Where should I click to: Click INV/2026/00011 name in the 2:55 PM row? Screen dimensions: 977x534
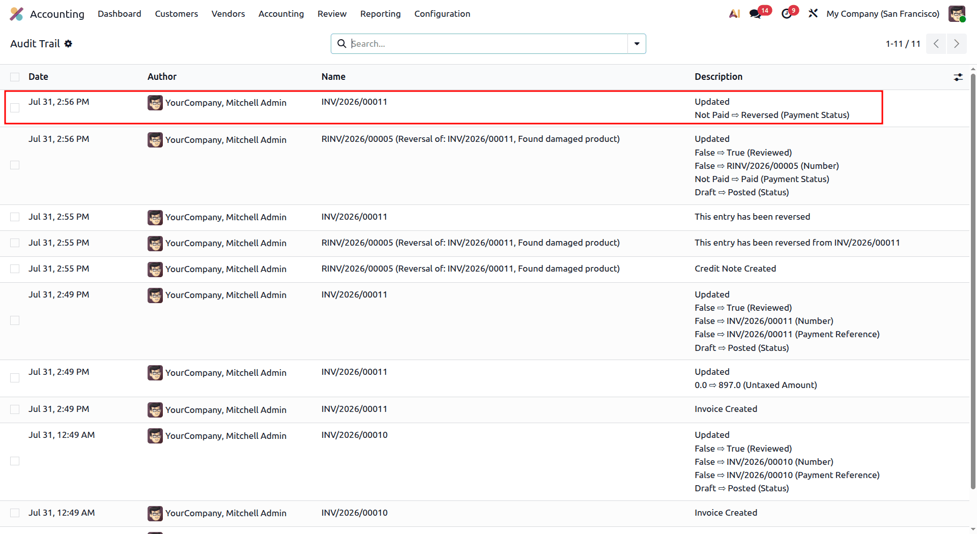[x=354, y=217]
